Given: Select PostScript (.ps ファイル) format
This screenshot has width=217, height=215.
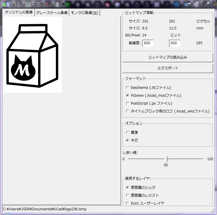Looking at the screenshot, I should point(149,103).
